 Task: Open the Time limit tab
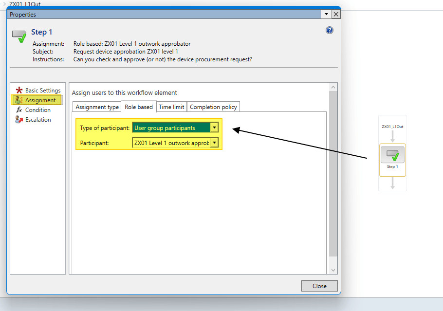coord(171,107)
